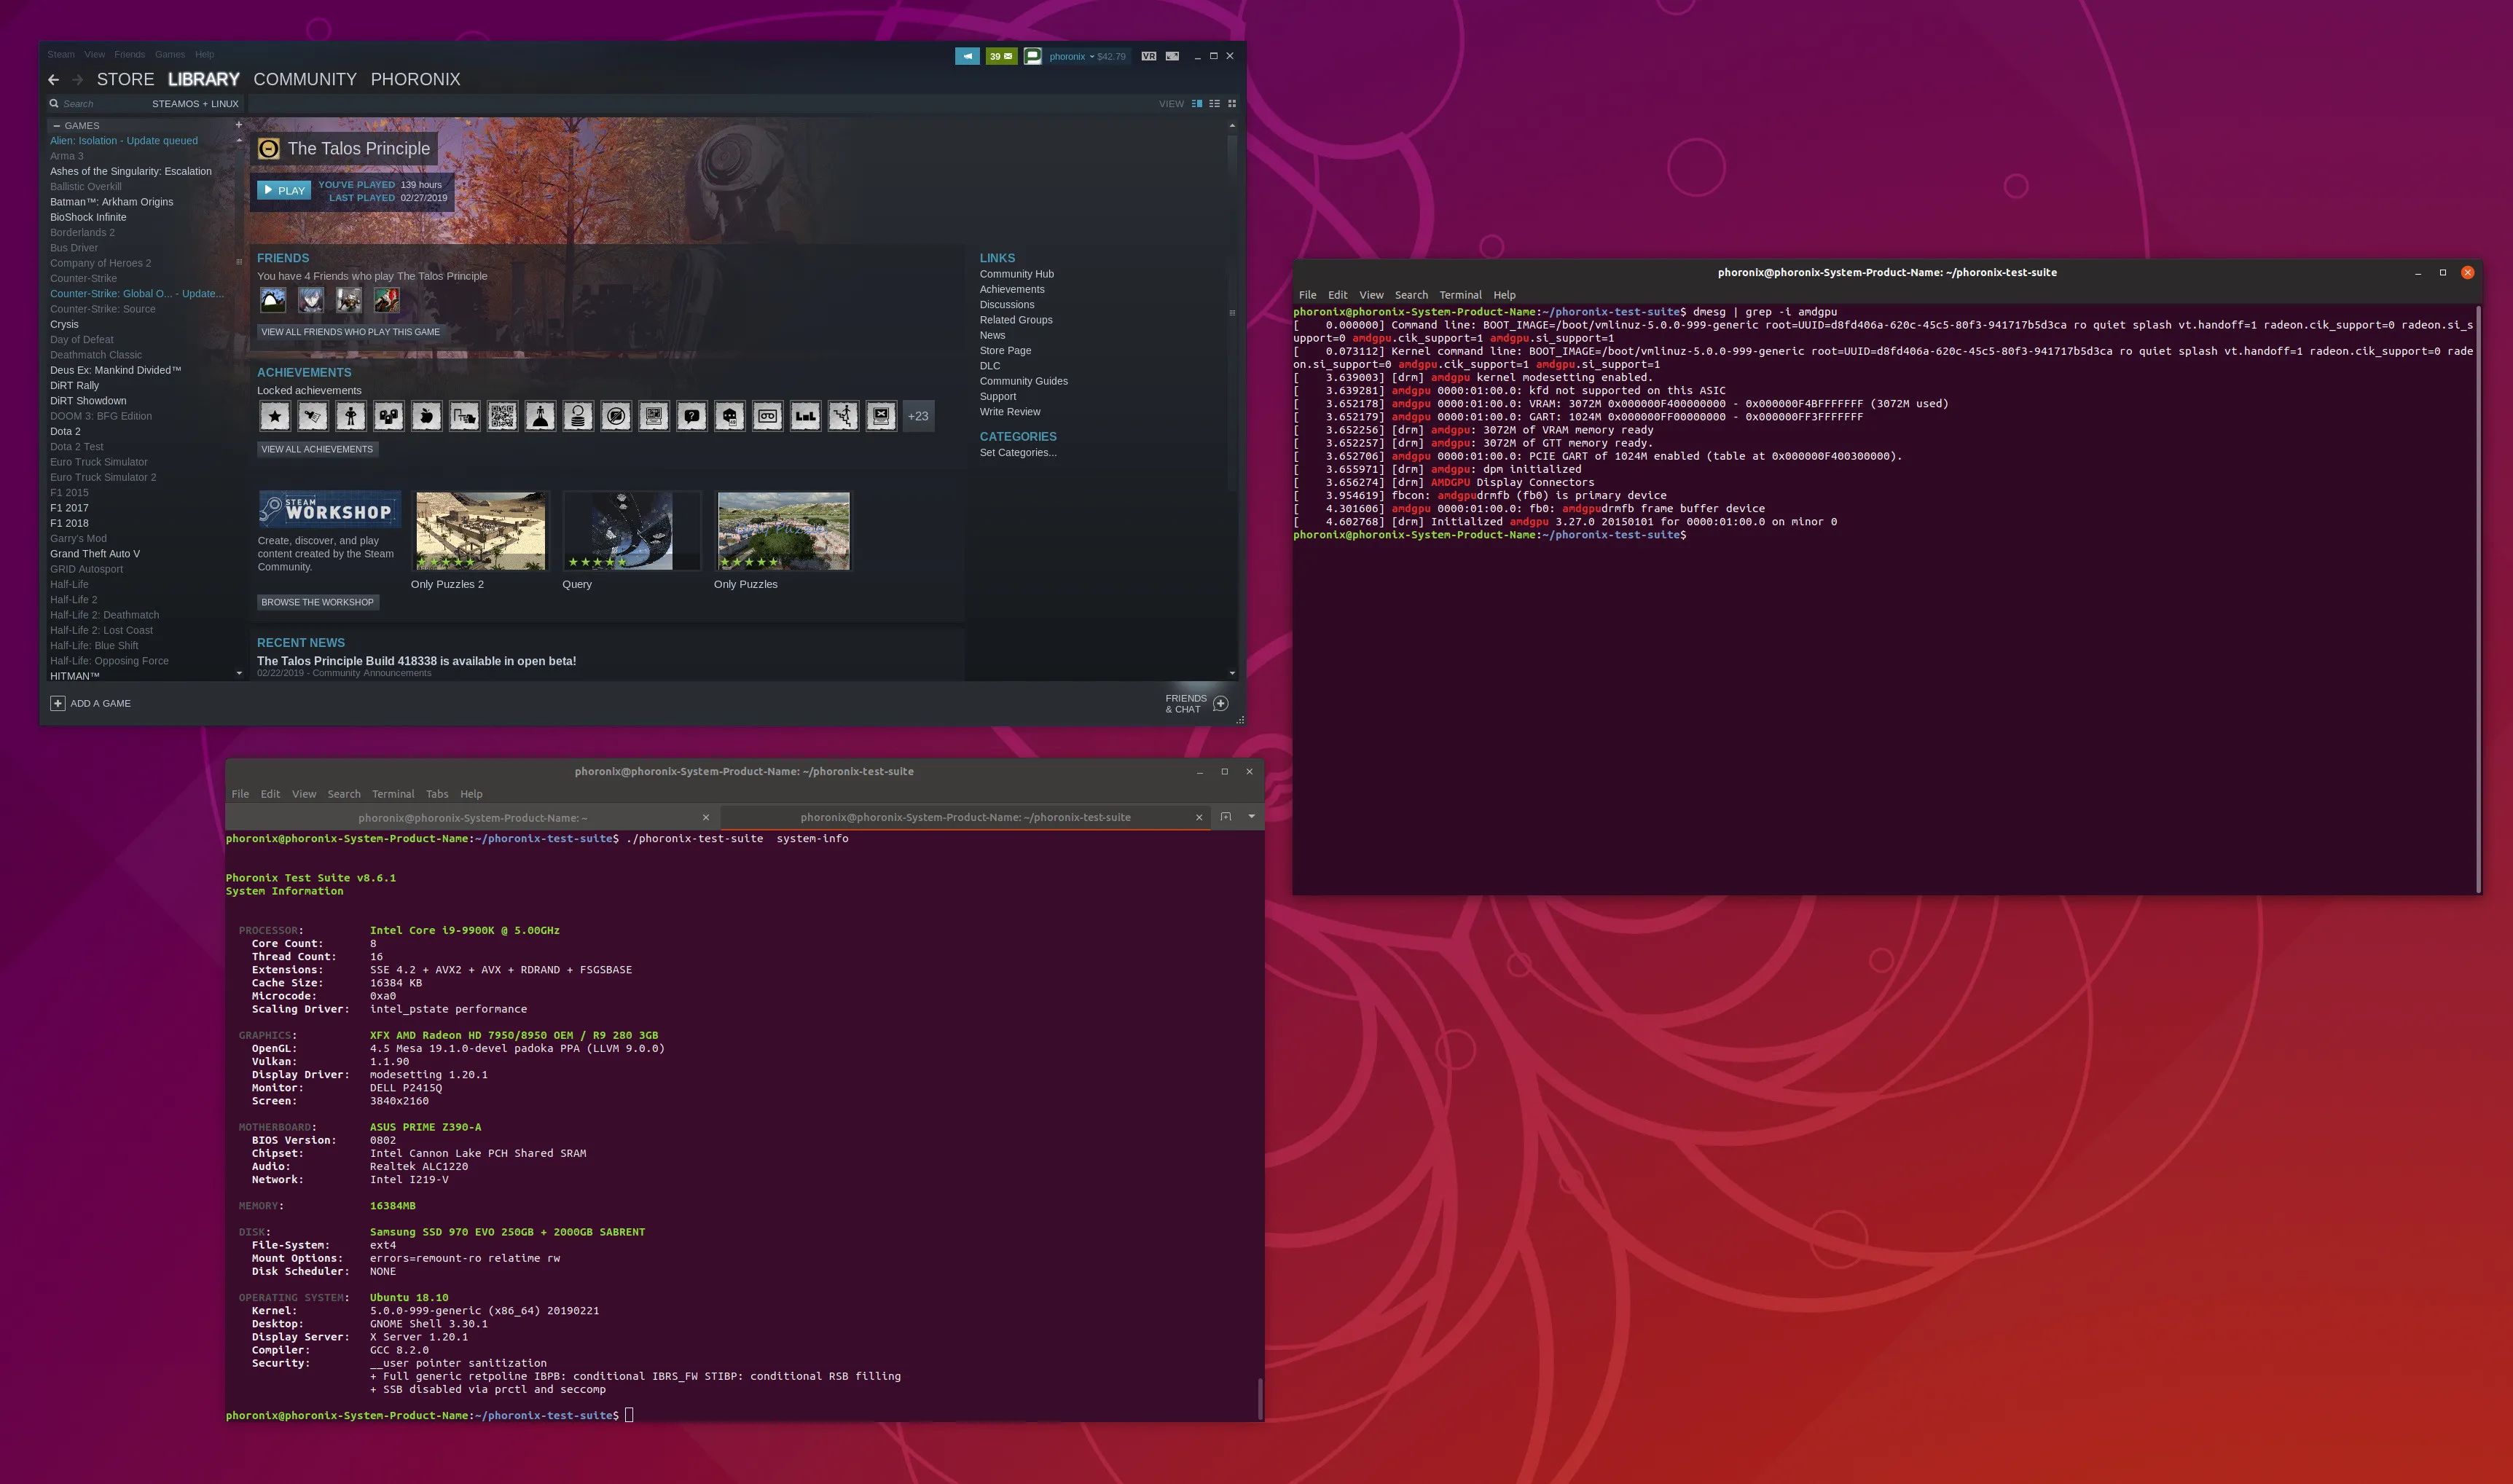The image size is (2513, 1484).
Task: Expand the GAMES section in Steam sidebar
Action: pyautogui.click(x=57, y=124)
